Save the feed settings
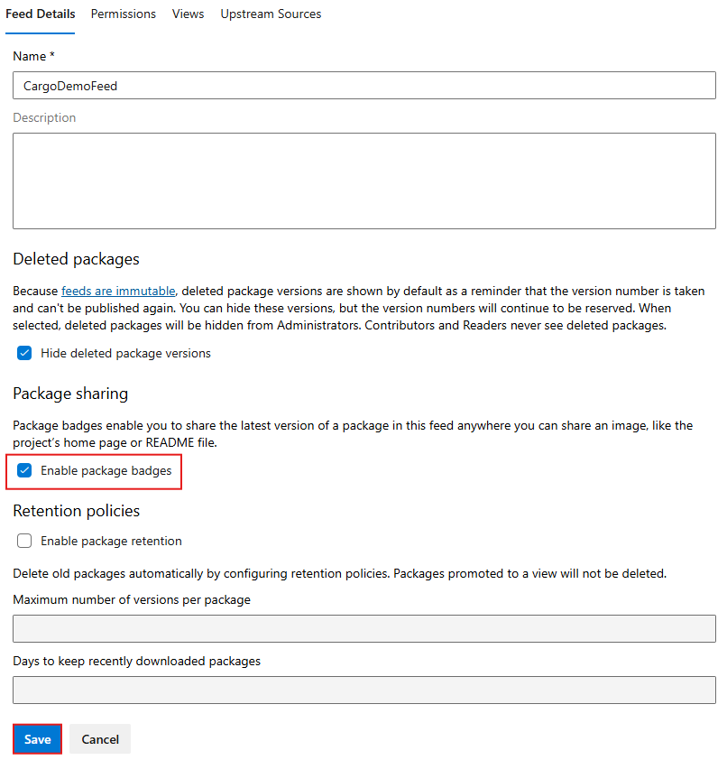727x760 pixels. (37, 738)
